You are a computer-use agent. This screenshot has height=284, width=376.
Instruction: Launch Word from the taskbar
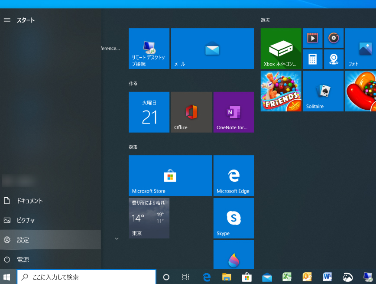coord(327,277)
